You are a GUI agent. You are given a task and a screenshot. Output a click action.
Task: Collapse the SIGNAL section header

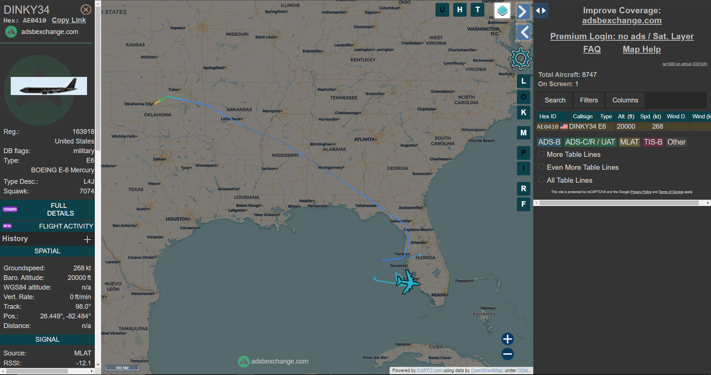47,339
